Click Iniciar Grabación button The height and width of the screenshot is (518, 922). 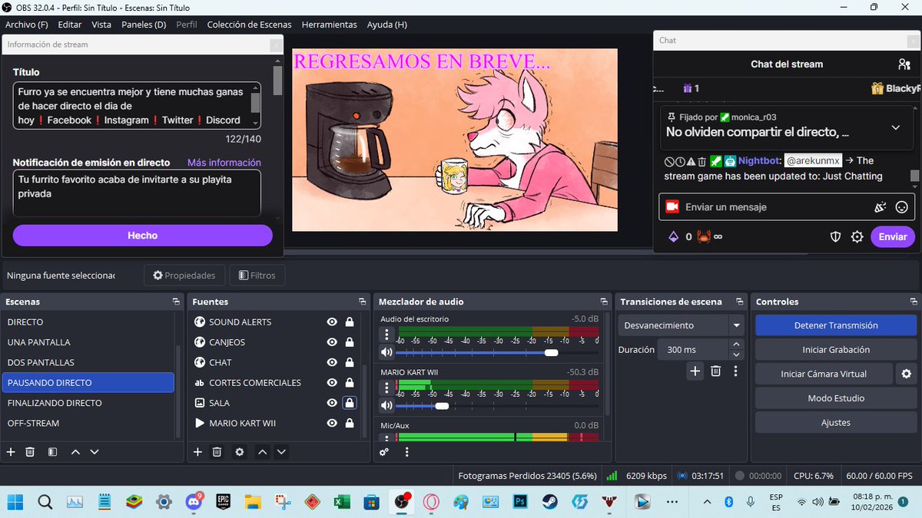click(x=836, y=350)
